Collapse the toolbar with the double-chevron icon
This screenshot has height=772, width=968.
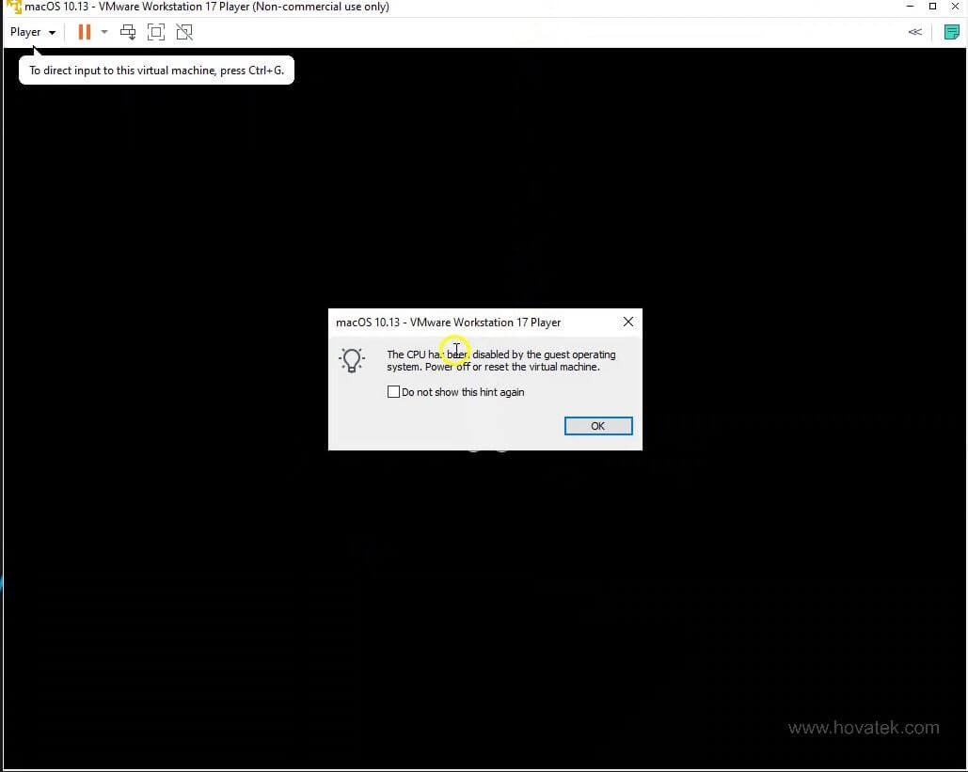coord(913,31)
